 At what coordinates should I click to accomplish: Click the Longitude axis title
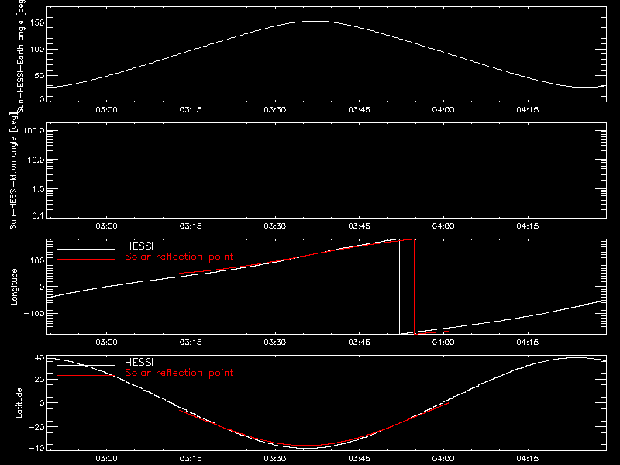14,287
